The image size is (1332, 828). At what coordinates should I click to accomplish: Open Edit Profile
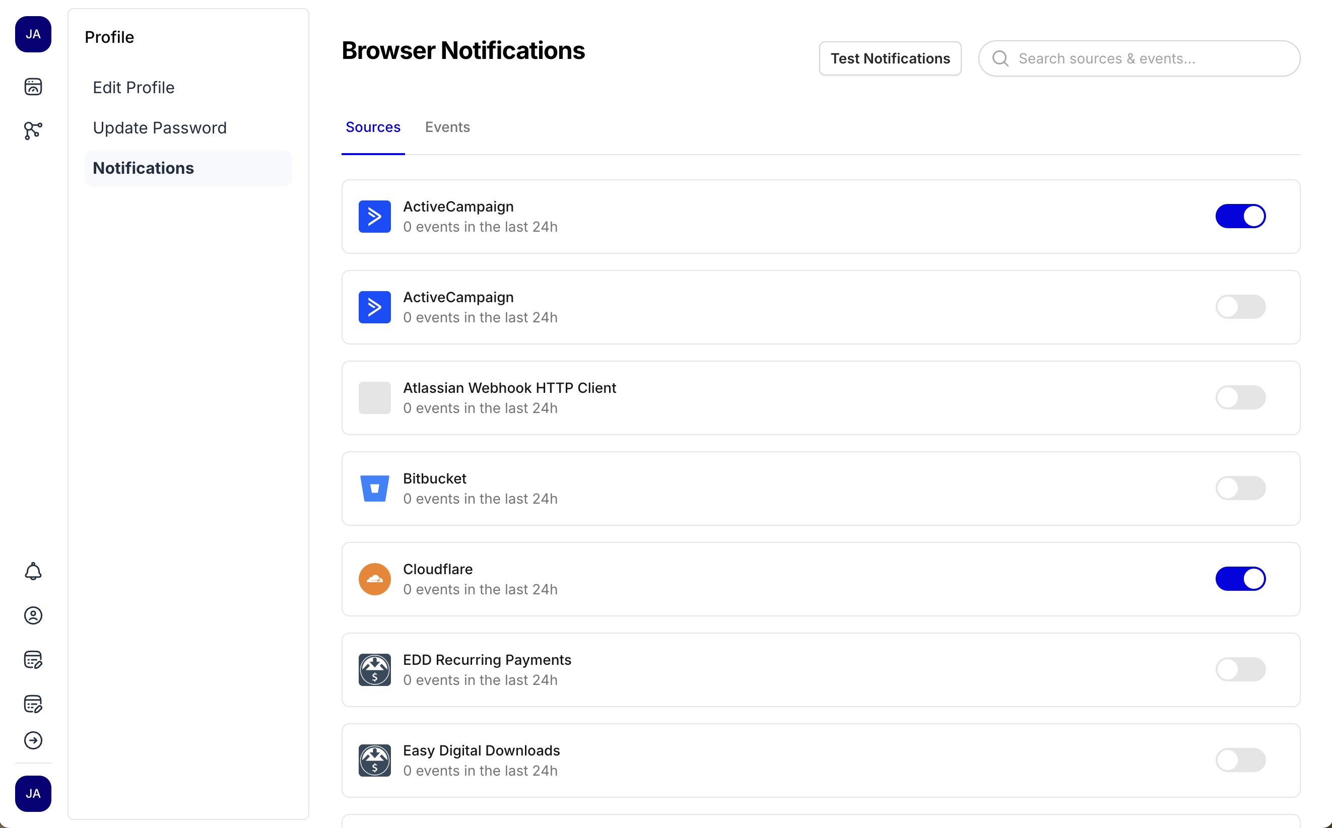134,87
